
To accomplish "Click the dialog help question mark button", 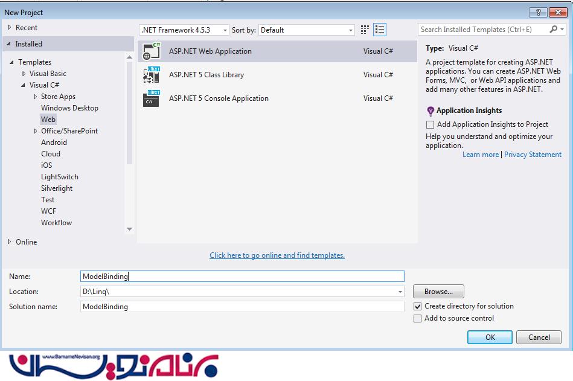I will [x=538, y=13].
